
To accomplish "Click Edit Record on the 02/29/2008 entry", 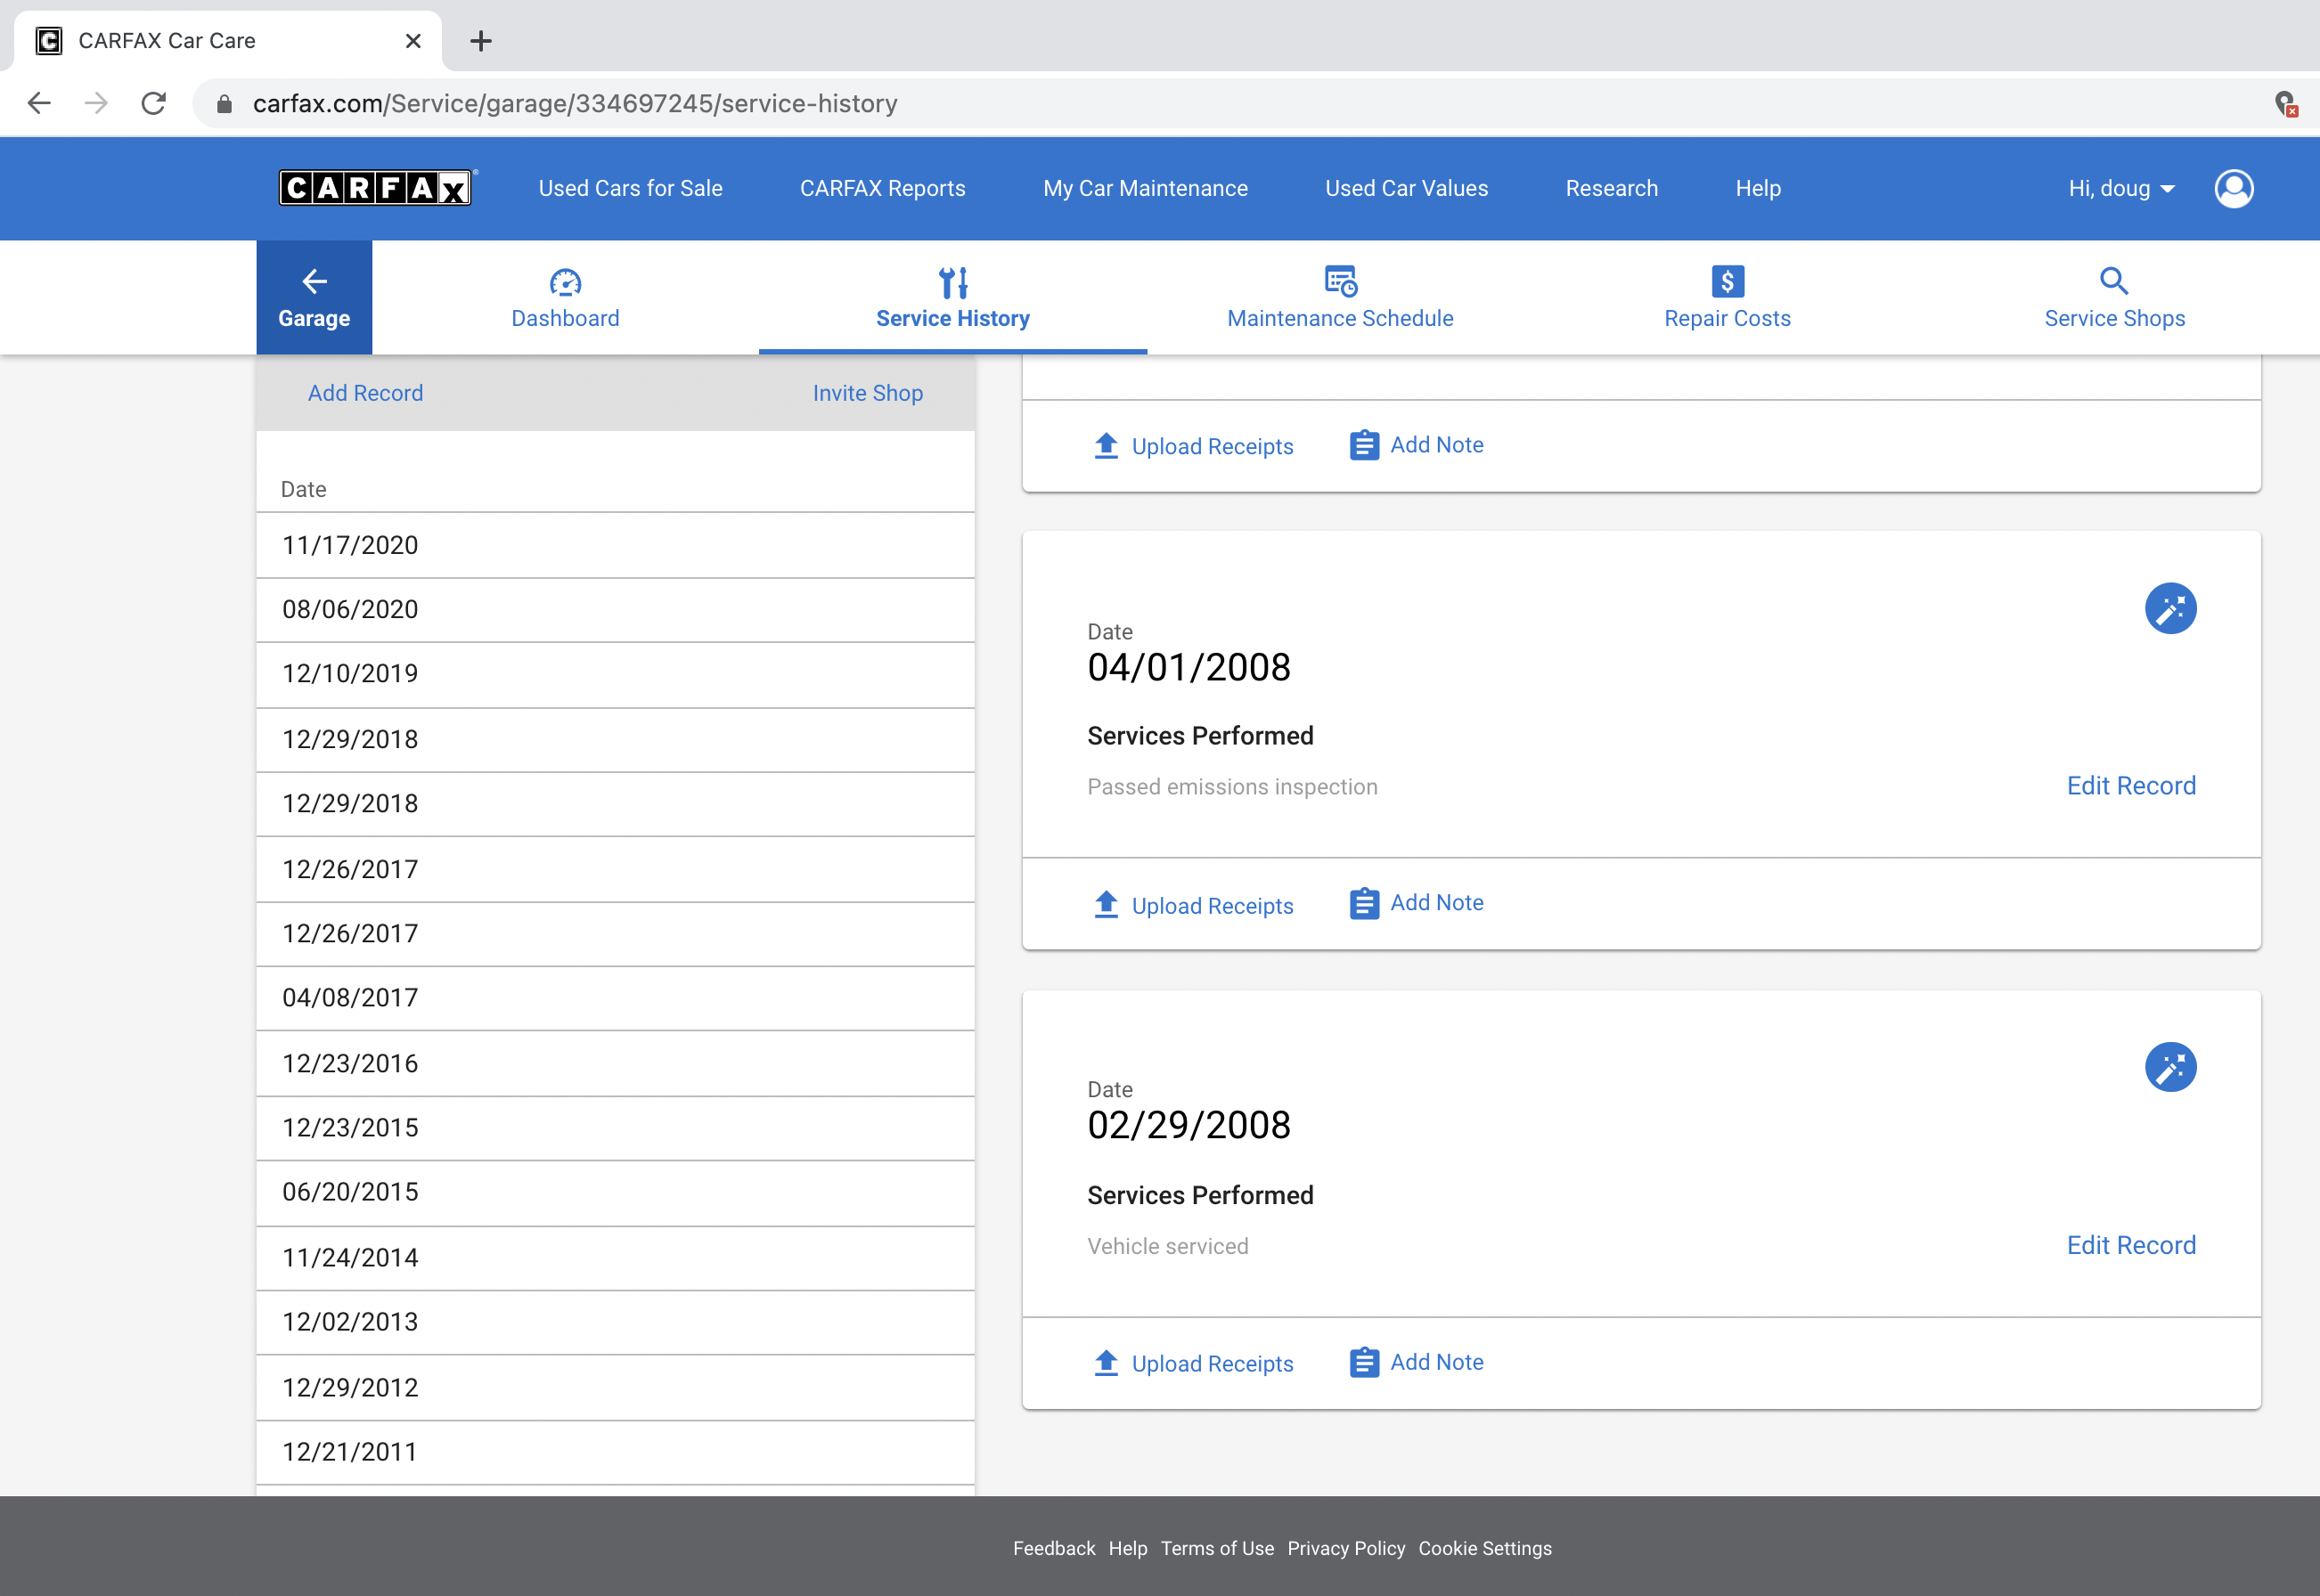I will (2131, 1244).
